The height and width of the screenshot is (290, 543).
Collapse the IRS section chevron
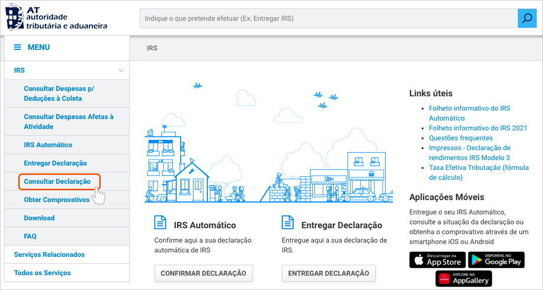(121, 71)
